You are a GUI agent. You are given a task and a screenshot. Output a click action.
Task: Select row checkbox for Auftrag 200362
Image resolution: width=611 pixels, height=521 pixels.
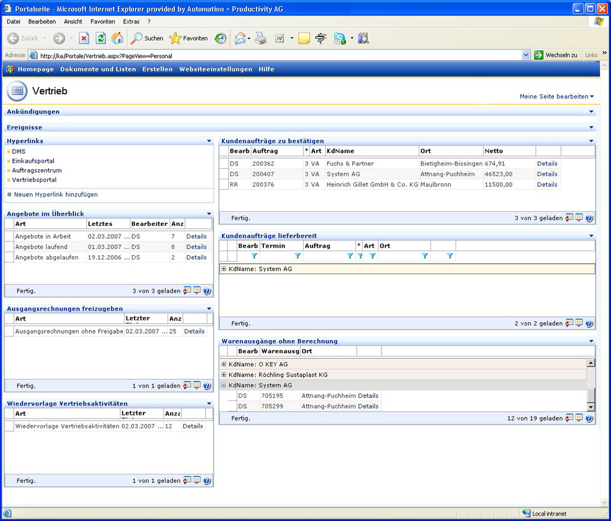pyautogui.click(x=223, y=164)
